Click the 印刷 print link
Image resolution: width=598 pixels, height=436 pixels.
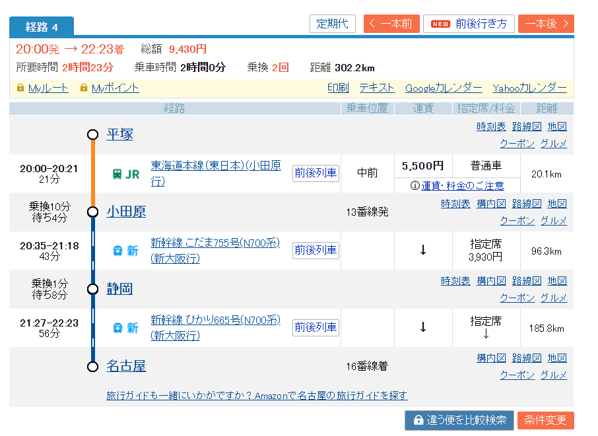(x=338, y=88)
